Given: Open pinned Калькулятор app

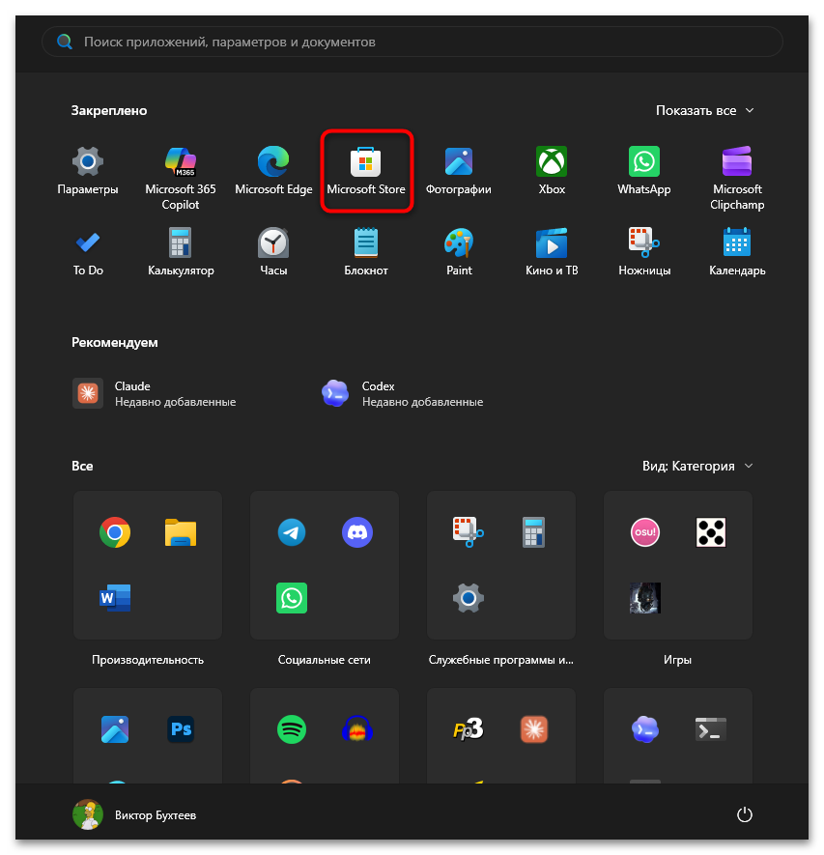Looking at the screenshot, I should pos(181,252).
